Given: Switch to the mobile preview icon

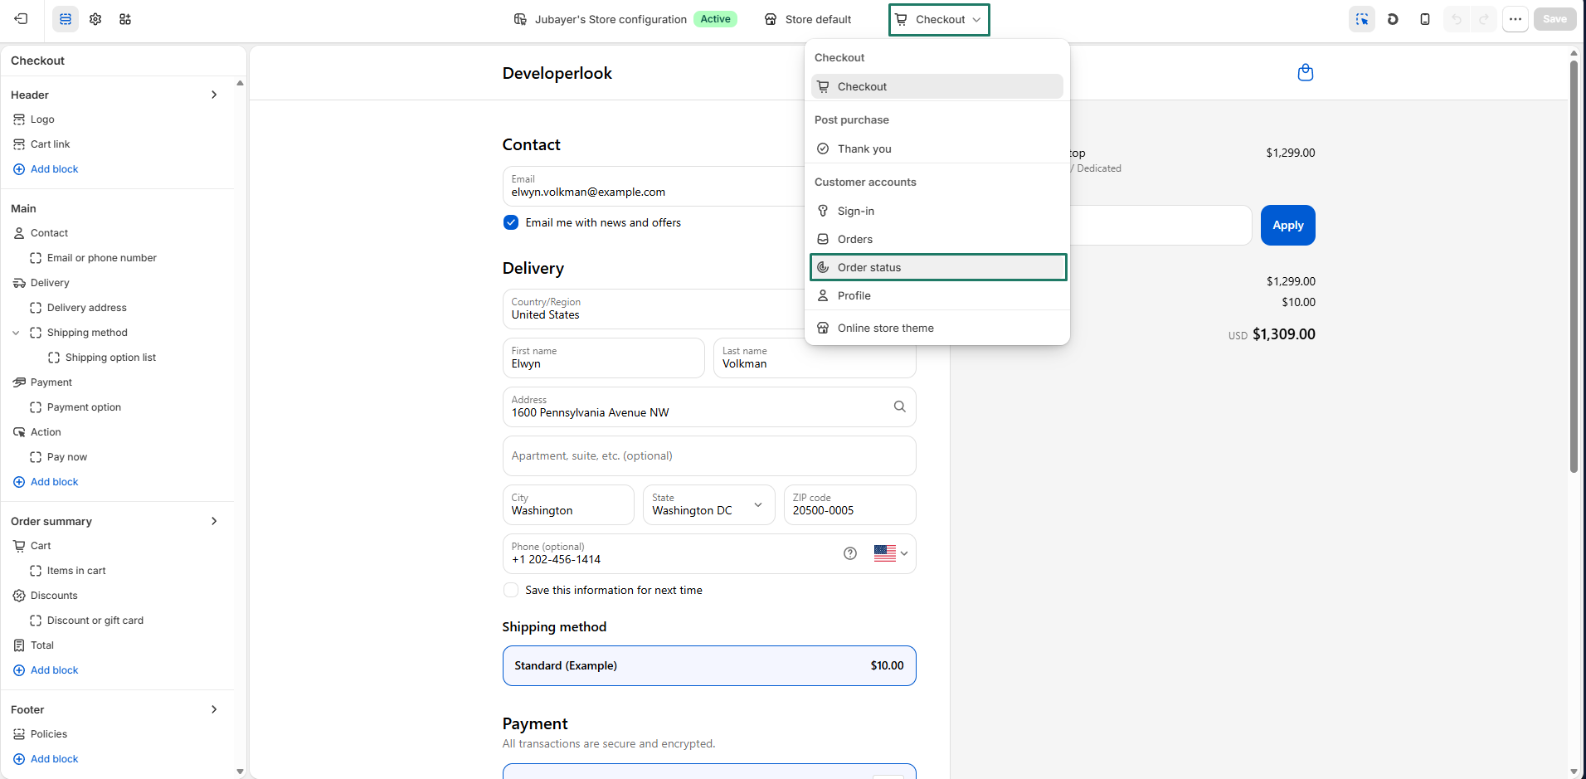Looking at the screenshot, I should [1425, 19].
